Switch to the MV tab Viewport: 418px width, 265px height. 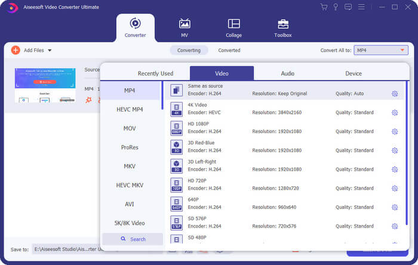[x=185, y=28]
